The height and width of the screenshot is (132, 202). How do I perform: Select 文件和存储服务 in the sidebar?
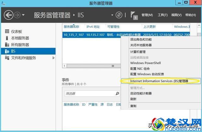coord(28,58)
